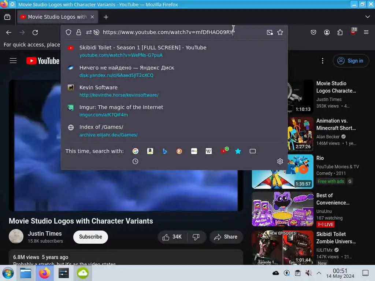Search open tabs with the tab icon
375x281 pixels.
pos(253,151)
